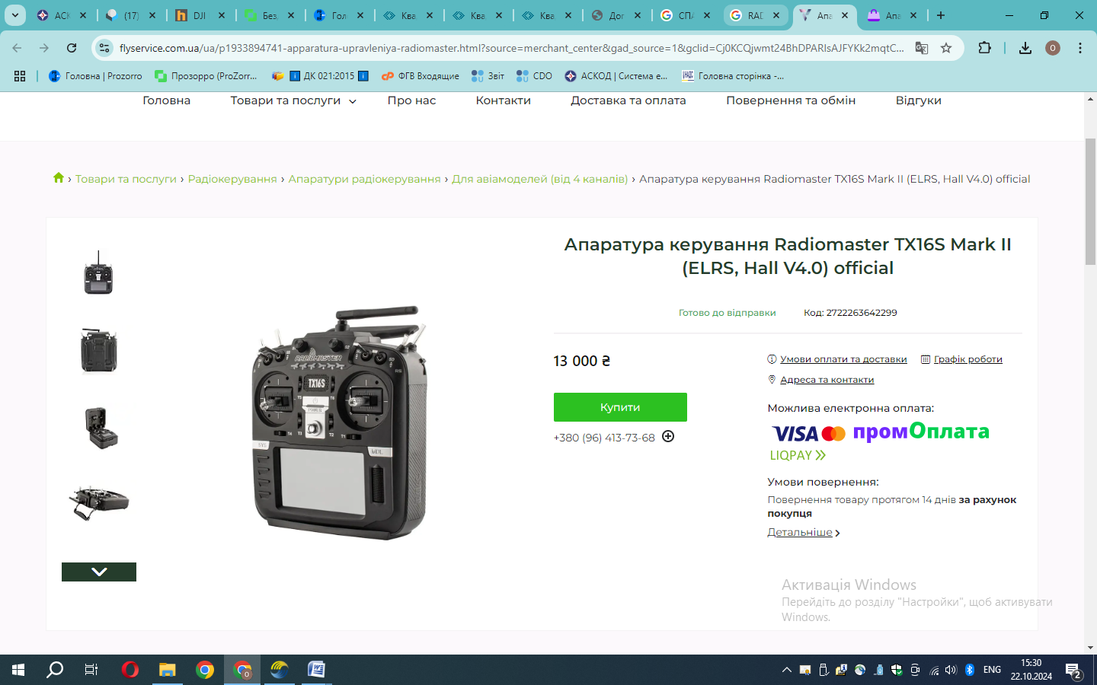Open the volume icon in system tray

(x=951, y=670)
